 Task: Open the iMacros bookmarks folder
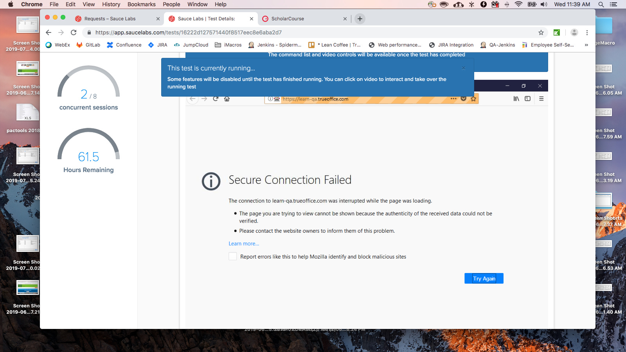click(x=228, y=45)
